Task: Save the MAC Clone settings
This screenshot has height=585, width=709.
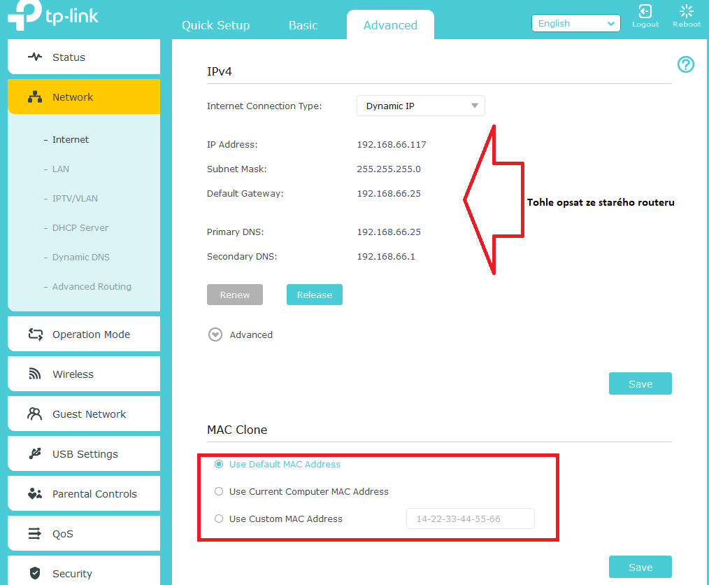Action: (640, 567)
